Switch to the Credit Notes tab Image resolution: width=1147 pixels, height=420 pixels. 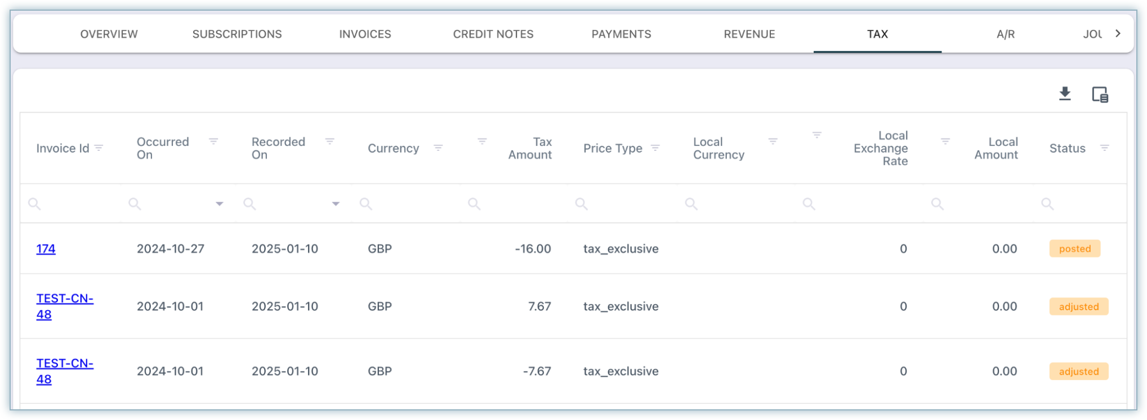(493, 34)
